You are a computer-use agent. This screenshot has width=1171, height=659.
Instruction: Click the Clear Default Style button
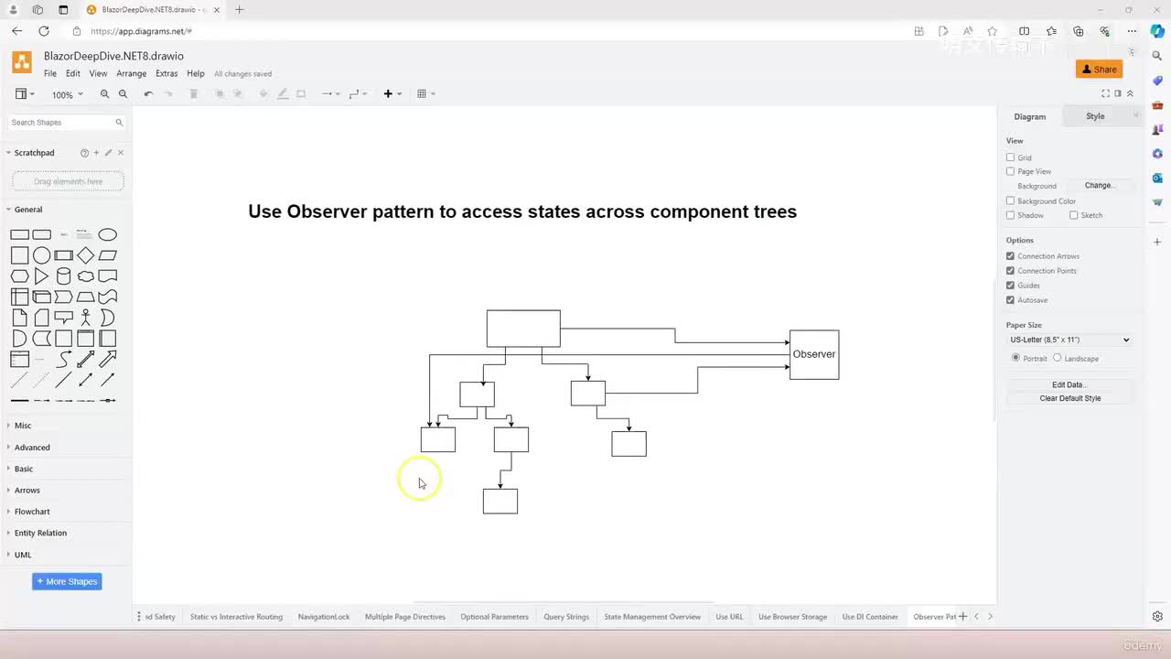coord(1069,399)
